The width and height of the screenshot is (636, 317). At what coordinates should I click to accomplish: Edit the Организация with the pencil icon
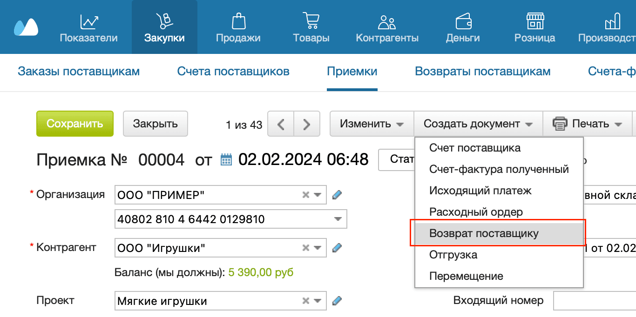[337, 195]
